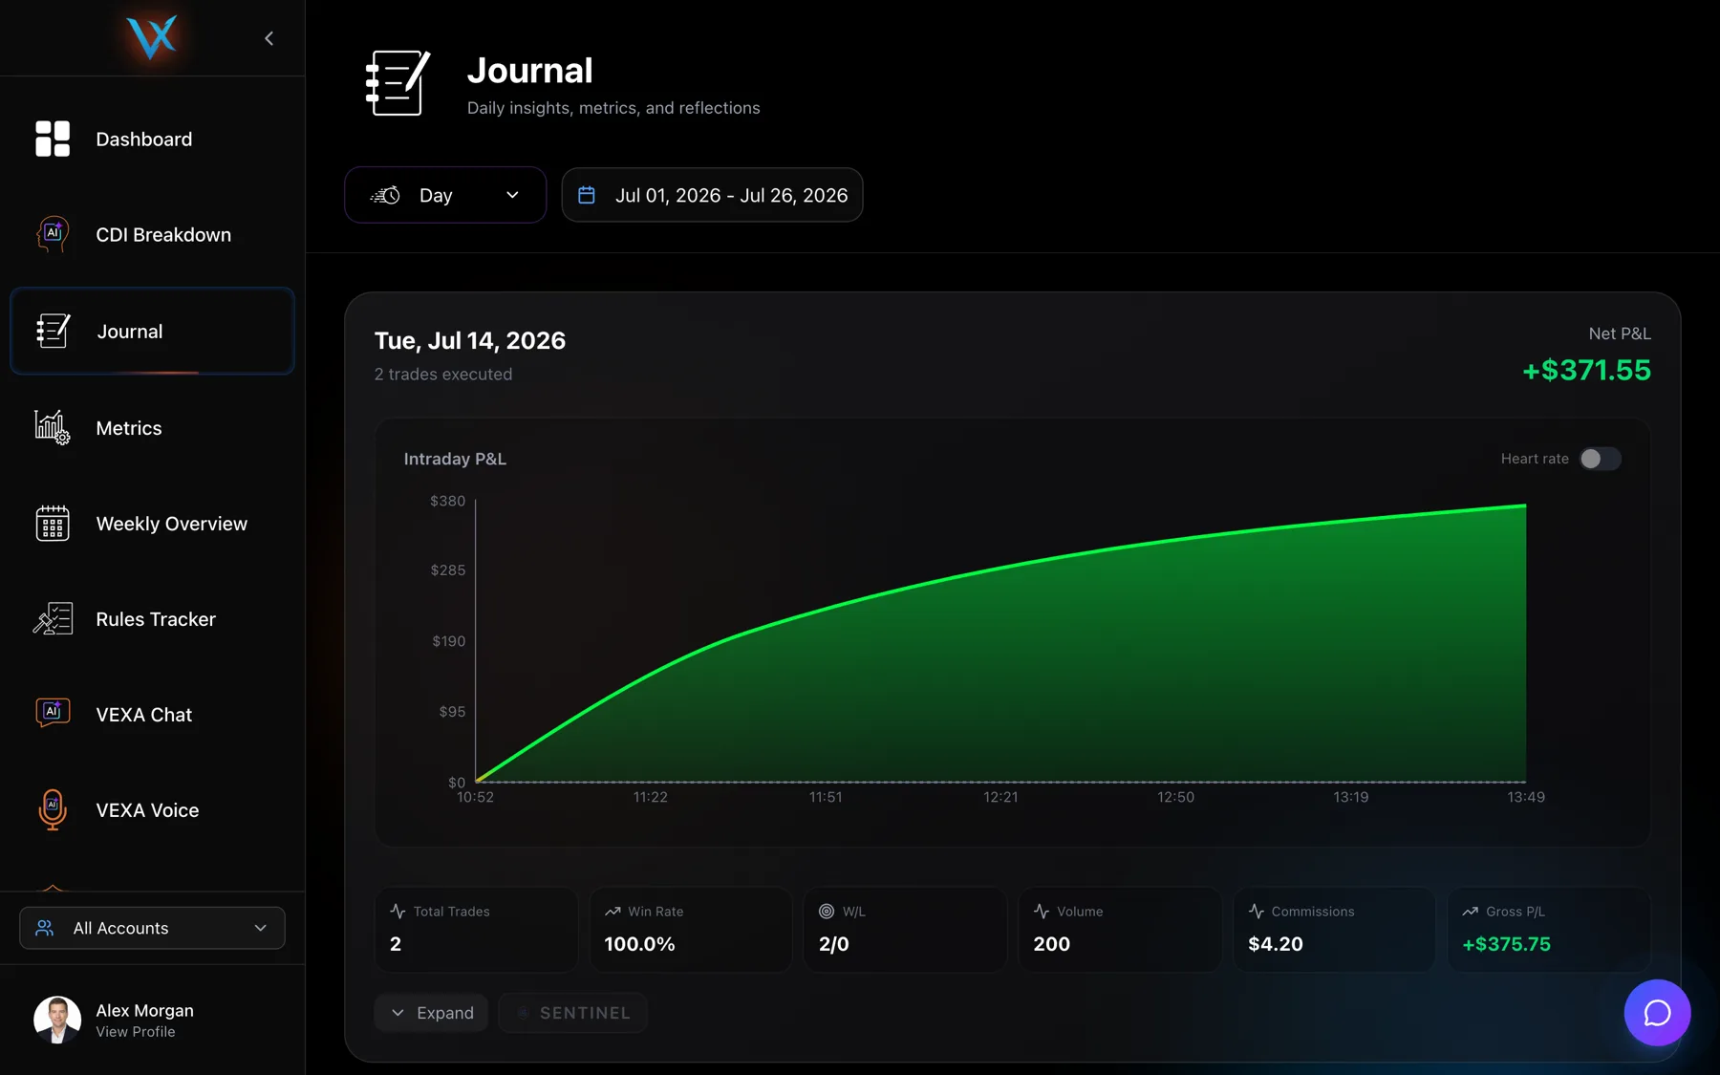Image resolution: width=1720 pixels, height=1075 pixels.
Task: Click the $285 y-axis label
Action: (448, 570)
